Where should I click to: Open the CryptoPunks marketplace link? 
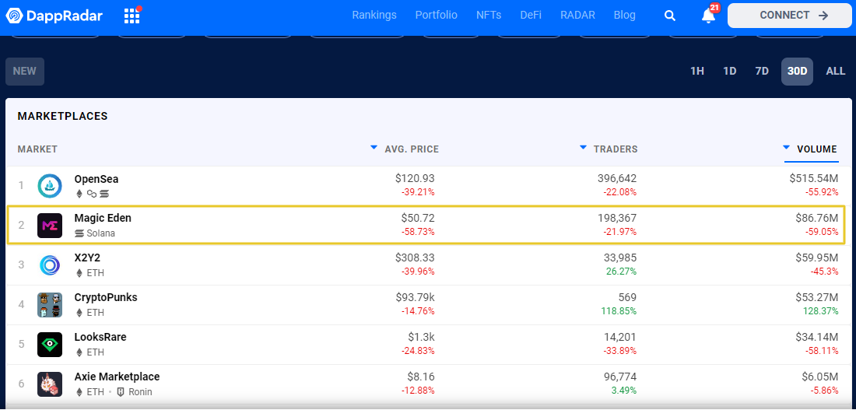pyautogui.click(x=106, y=297)
